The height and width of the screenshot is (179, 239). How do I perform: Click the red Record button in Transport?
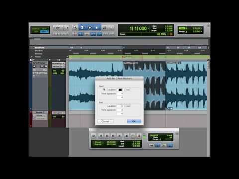point(139,136)
